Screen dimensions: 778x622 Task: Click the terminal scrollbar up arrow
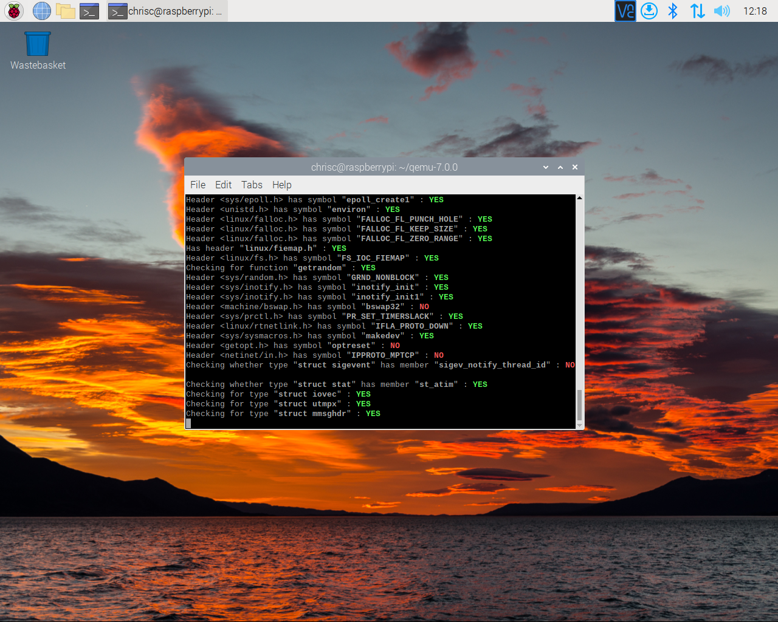[579, 198]
